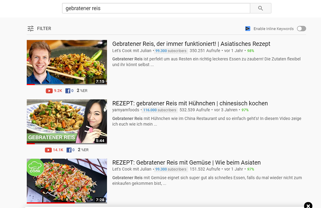Viewport: 321px width, 208px height.
Task: Click the '2 %ER' stat under yamyamfoods video
Action: pos(83,150)
